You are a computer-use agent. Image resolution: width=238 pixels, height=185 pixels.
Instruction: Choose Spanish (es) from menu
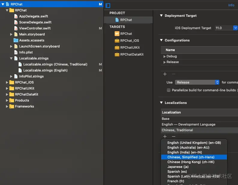coord(194,171)
